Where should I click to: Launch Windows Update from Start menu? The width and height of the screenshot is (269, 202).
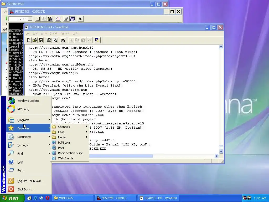click(29, 101)
